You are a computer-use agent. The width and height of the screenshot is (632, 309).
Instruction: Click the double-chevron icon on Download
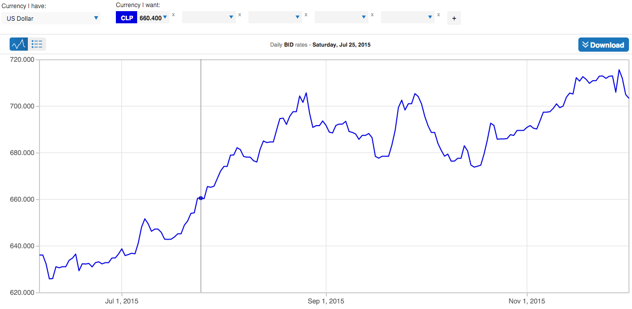tap(586, 45)
